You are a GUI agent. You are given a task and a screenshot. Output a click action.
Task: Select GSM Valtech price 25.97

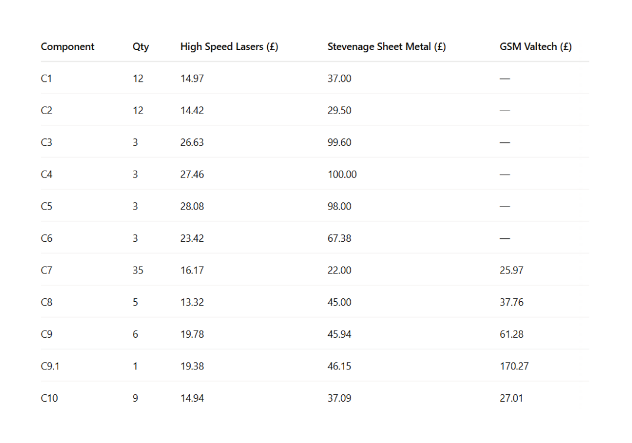[x=511, y=271]
